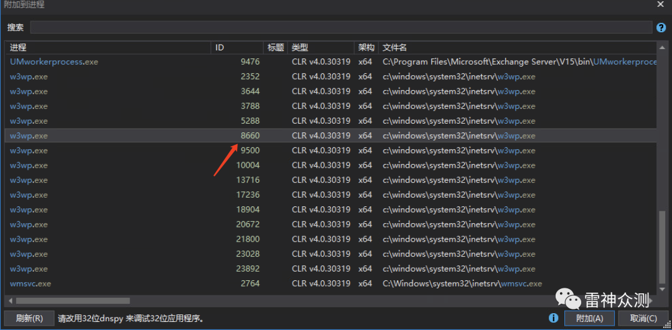Sort by the 文件名 column header
This screenshot has height=330, width=672.
[x=517, y=47]
